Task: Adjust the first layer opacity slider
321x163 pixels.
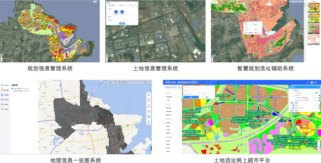Action: pos(315,93)
